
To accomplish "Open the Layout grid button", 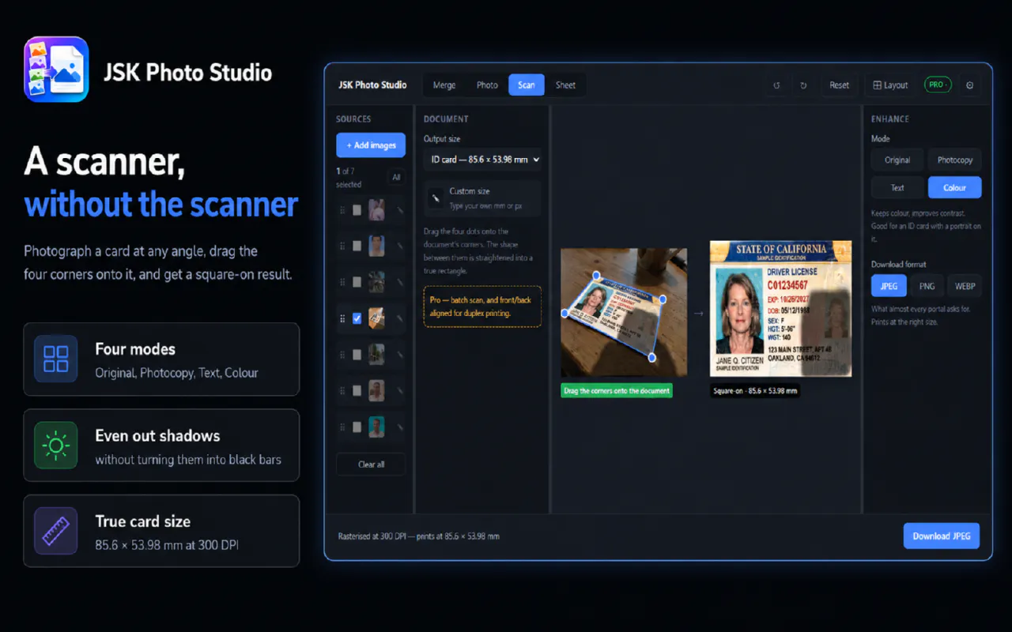I will pos(890,85).
